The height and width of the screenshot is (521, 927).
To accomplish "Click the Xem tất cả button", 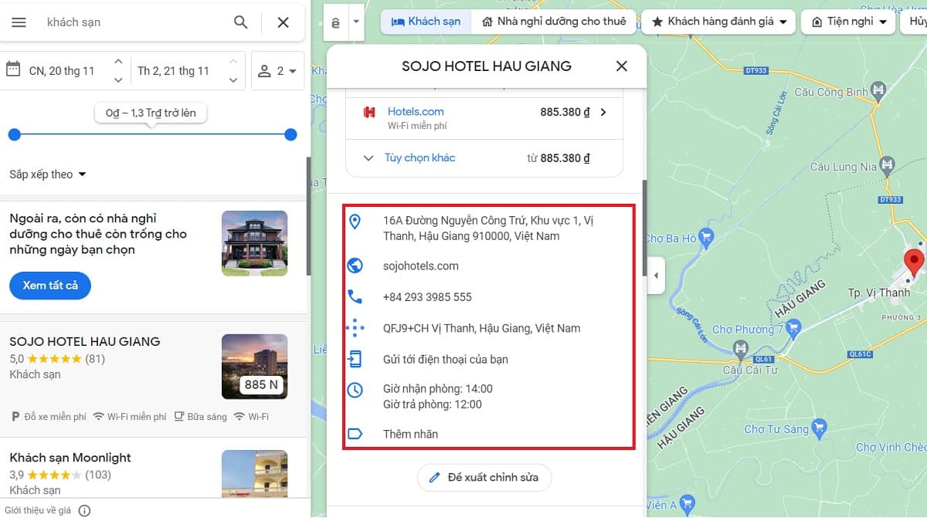I will tap(50, 286).
